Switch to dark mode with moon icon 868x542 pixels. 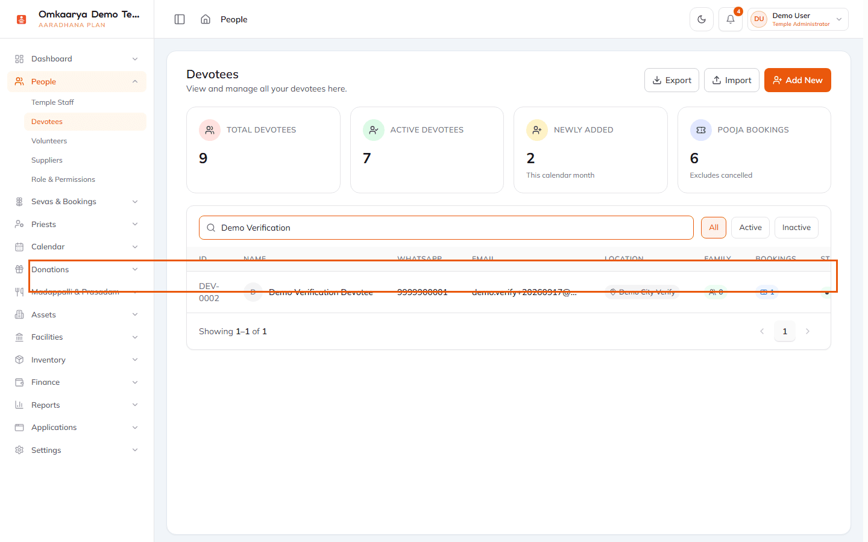[702, 19]
